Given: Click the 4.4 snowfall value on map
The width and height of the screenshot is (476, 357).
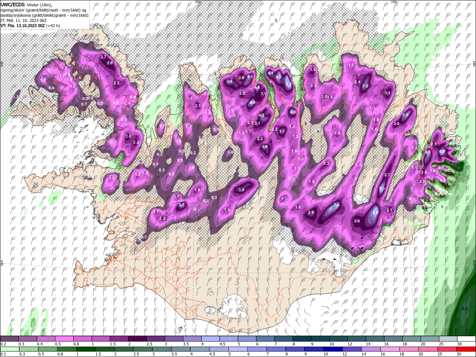Looking at the screenshot, I should pyautogui.click(x=257, y=87).
